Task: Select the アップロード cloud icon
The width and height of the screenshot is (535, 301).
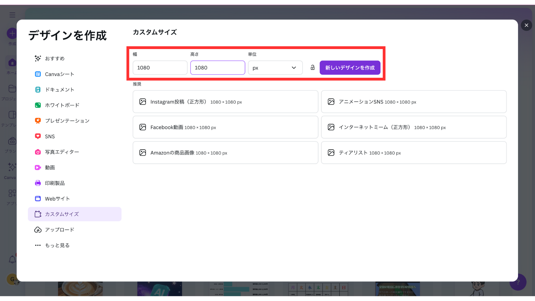Action: (38, 230)
